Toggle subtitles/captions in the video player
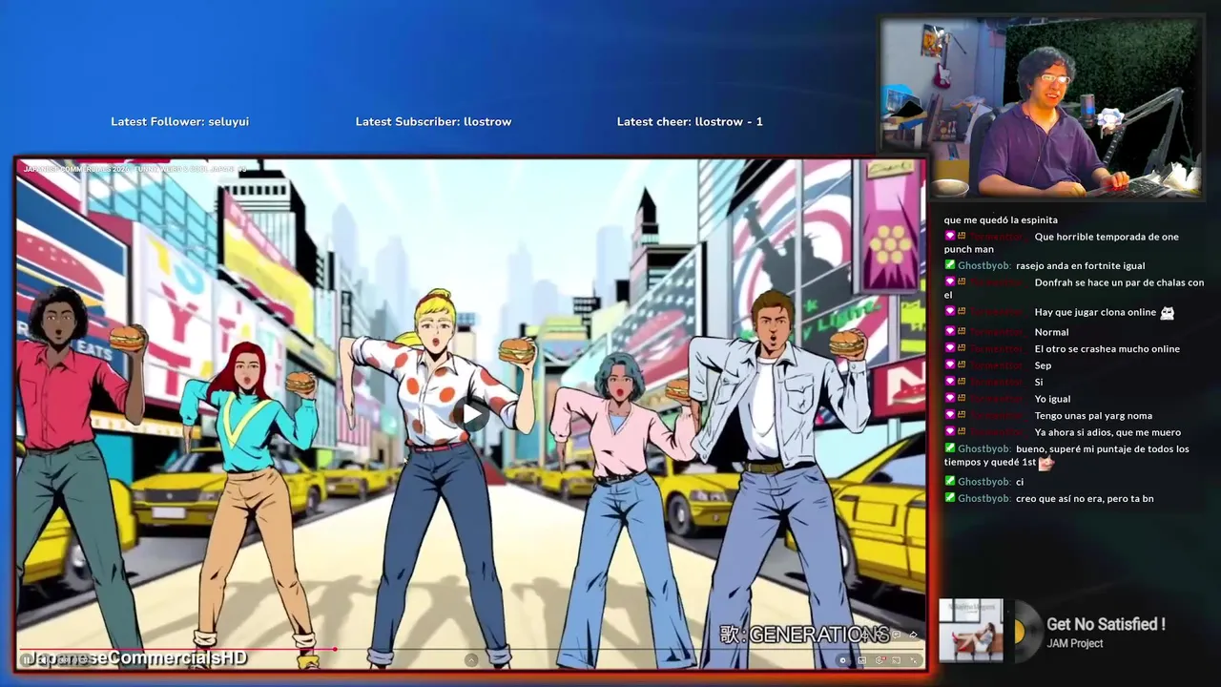Screen dimensions: 1221x687 tap(861, 660)
